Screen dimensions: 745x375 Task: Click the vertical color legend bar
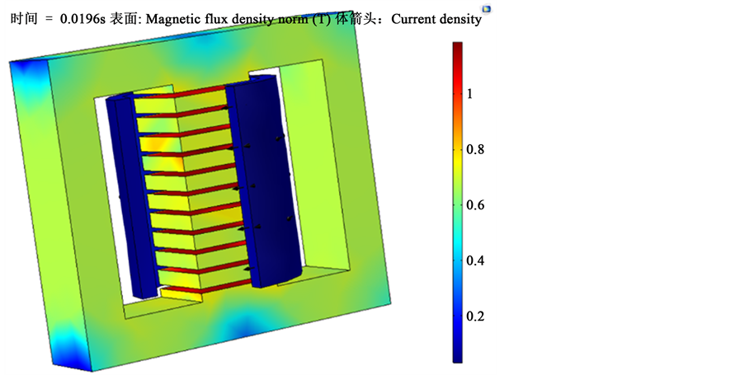click(457, 202)
